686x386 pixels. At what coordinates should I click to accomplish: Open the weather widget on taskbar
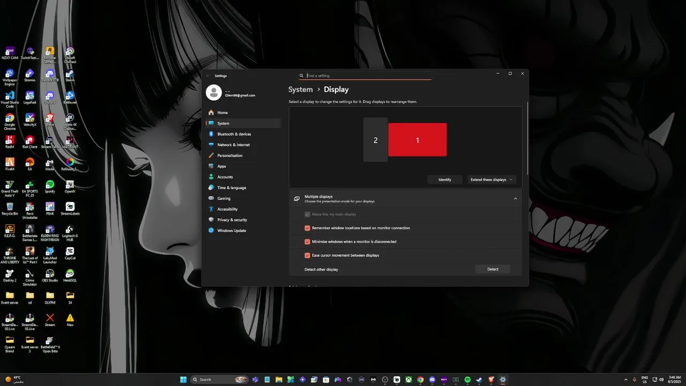(x=13, y=380)
